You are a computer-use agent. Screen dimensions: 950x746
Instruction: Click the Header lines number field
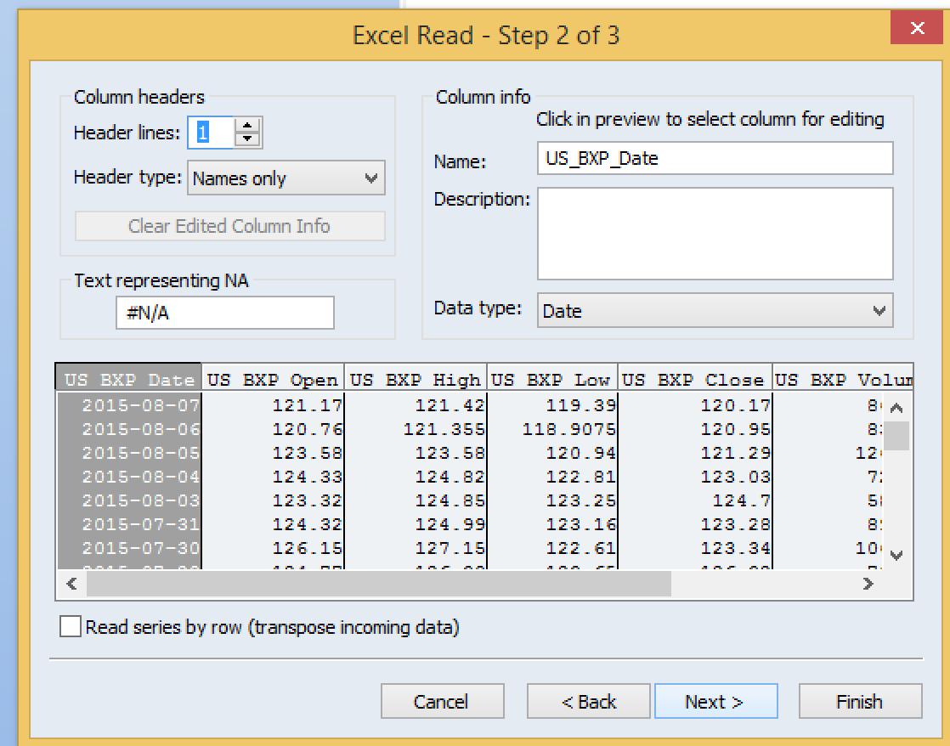[211, 133]
